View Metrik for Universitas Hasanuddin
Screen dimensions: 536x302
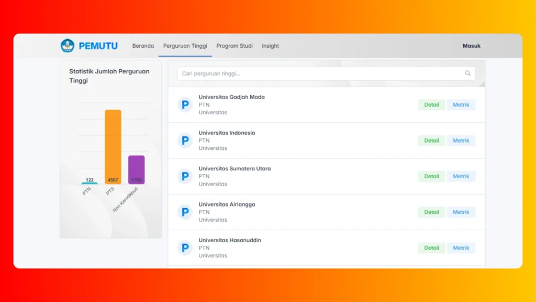461,248
